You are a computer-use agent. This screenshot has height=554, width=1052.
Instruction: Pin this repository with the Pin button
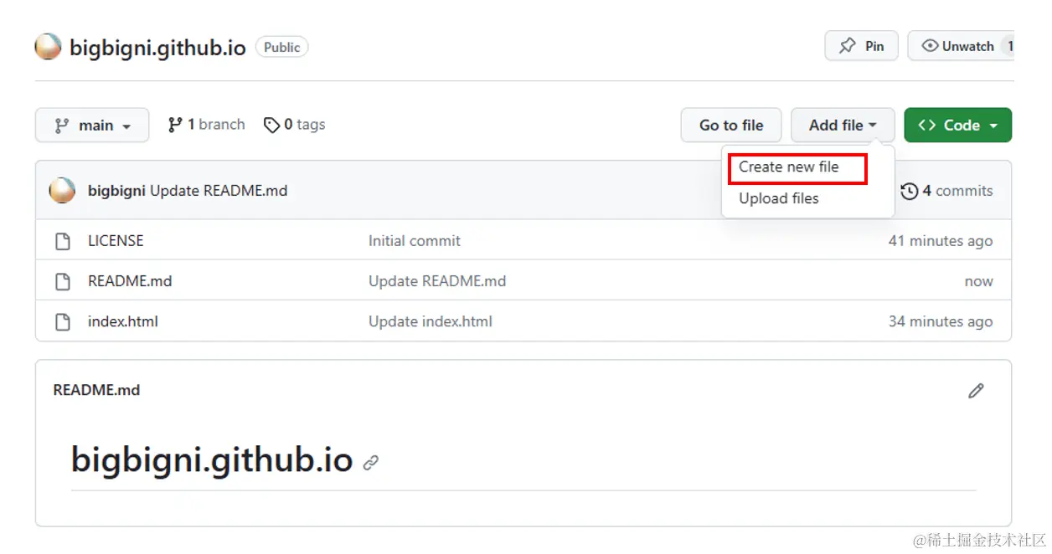[861, 46]
